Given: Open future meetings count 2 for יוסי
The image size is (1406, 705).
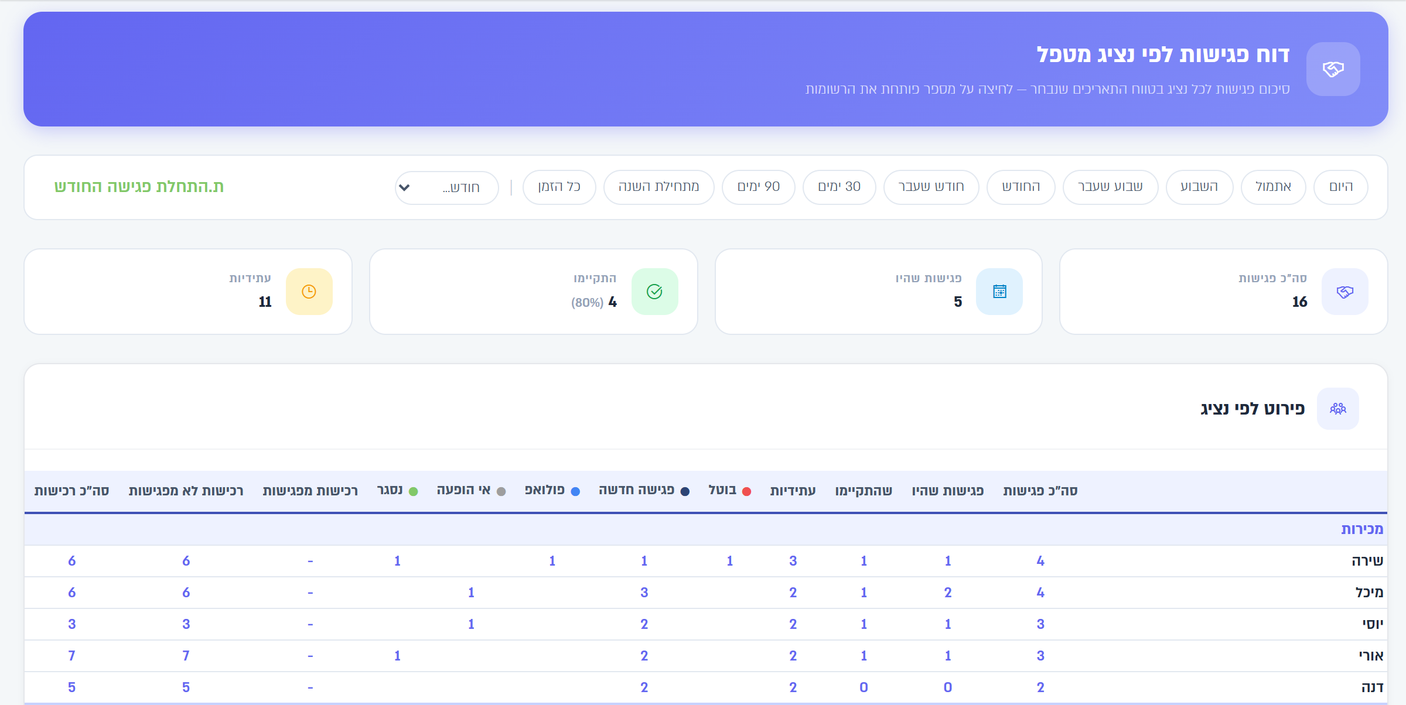Looking at the screenshot, I should tap(793, 624).
